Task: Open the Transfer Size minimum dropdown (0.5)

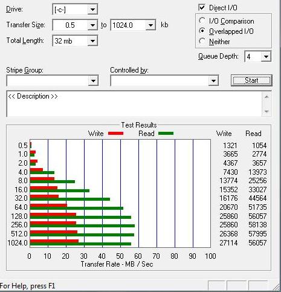Action: tap(92, 25)
